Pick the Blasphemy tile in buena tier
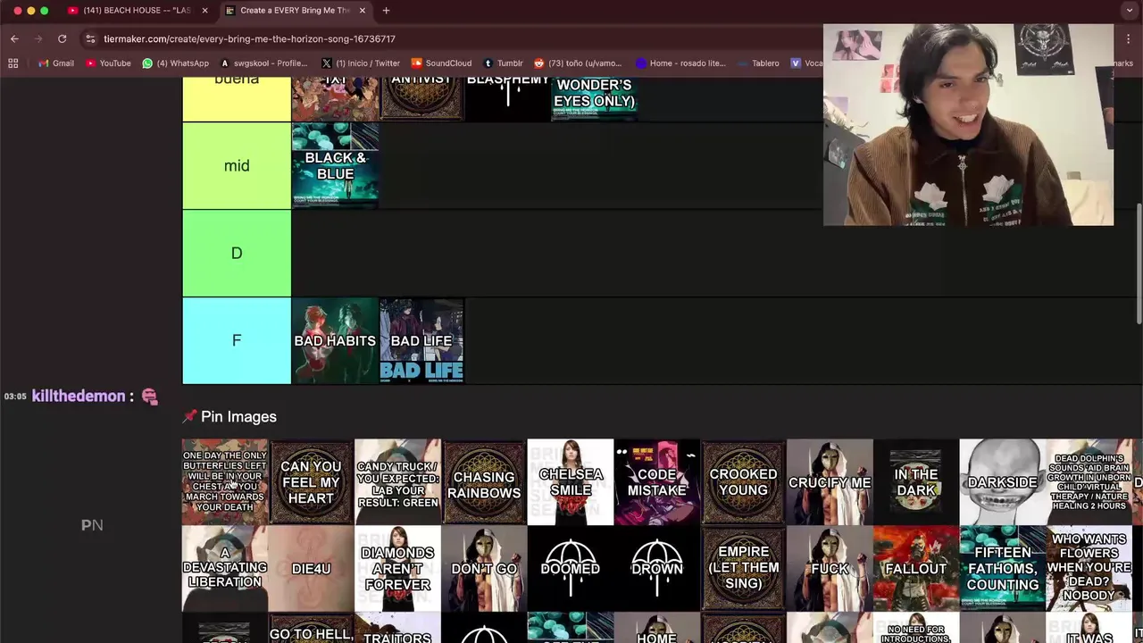1143x643 pixels. click(508, 98)
